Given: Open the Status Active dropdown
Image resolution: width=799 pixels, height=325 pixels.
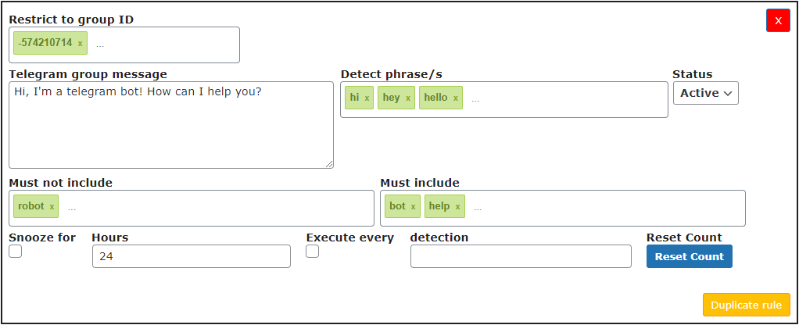Looking at the screenshot, I should (706, 93).
